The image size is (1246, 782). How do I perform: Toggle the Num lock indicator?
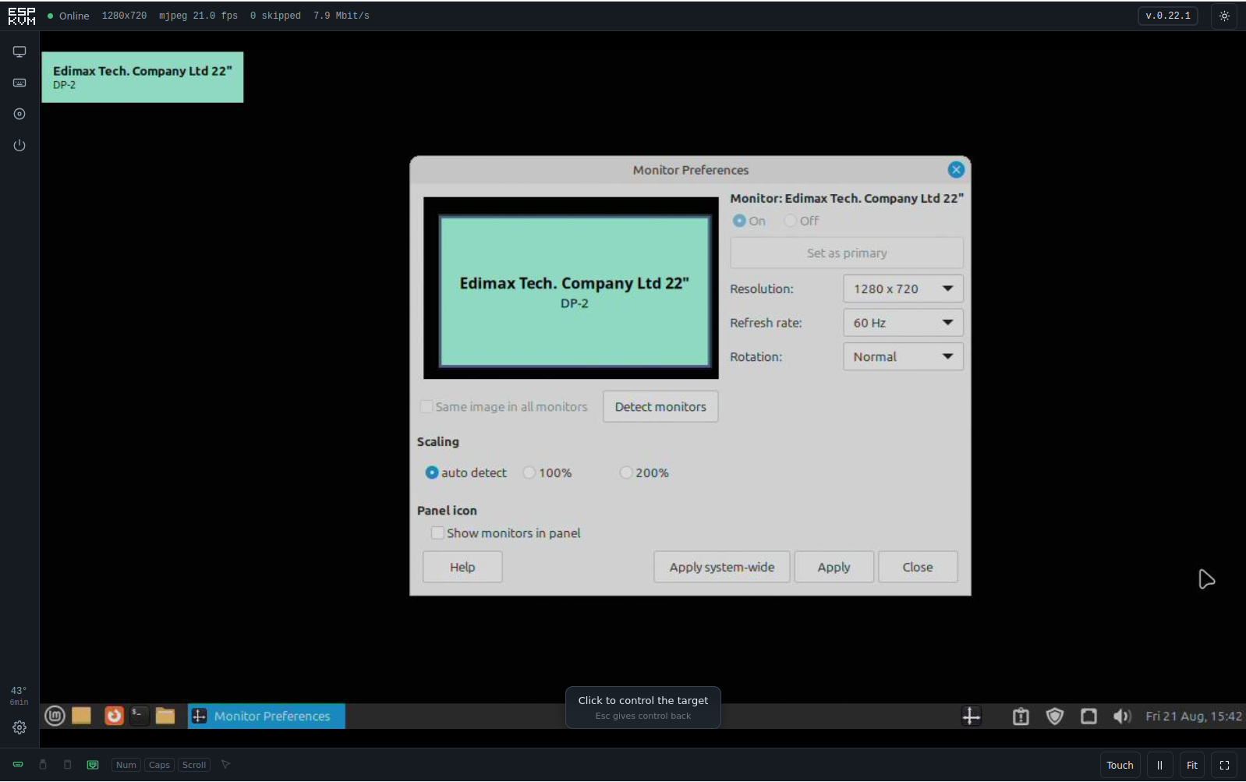pyautogui.click(x=126, y=765)
